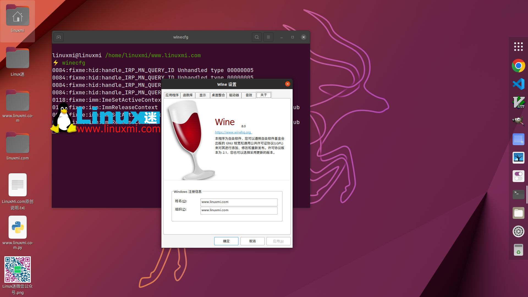Launch Google Chrome from dock

tap(518, 65)
